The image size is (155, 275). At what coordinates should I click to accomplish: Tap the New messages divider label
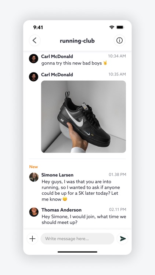click(33, 166)
